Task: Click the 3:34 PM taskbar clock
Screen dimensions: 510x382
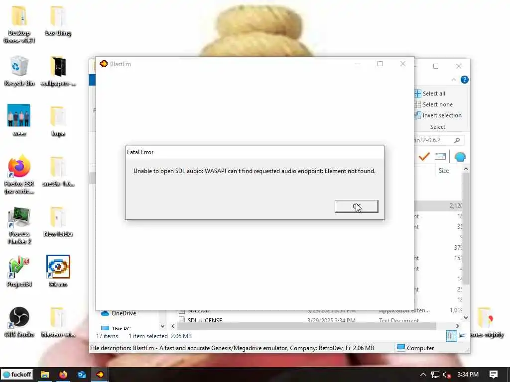Action: 468,374
